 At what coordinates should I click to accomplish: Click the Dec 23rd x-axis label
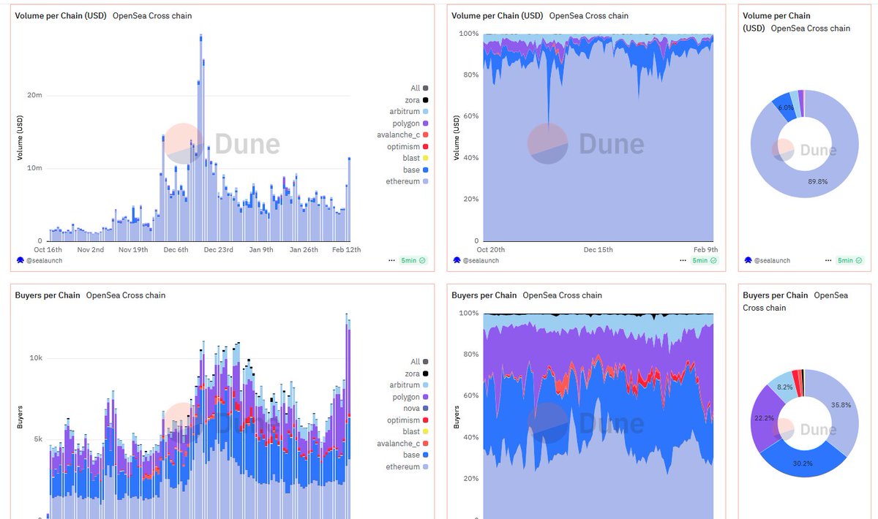[x=219, y=249]
